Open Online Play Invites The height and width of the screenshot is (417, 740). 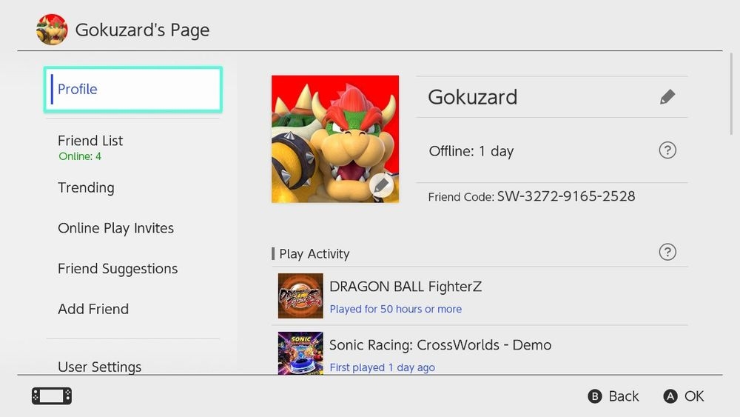[116, 228]
